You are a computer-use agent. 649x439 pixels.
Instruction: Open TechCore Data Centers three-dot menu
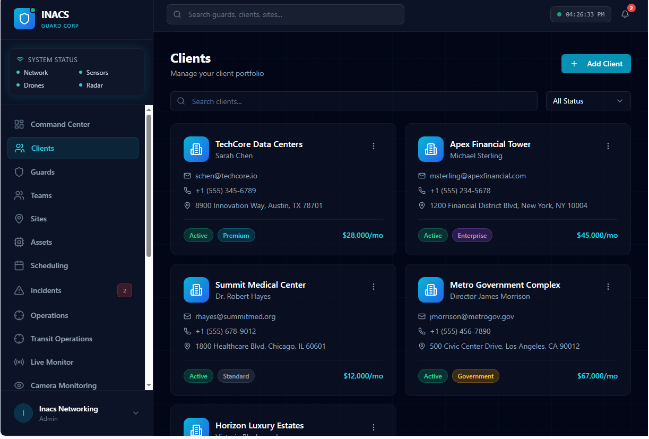pyautogui.click(x=374, y=146)
